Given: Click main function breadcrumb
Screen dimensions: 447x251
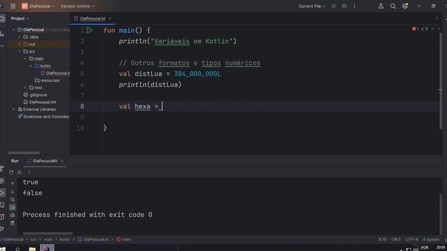Looking at the screenshot, I should point(124,239).
